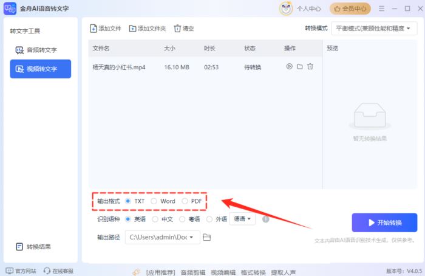
Task: Open 官方网站 link in footer
Action: click(x=21, y=271)
